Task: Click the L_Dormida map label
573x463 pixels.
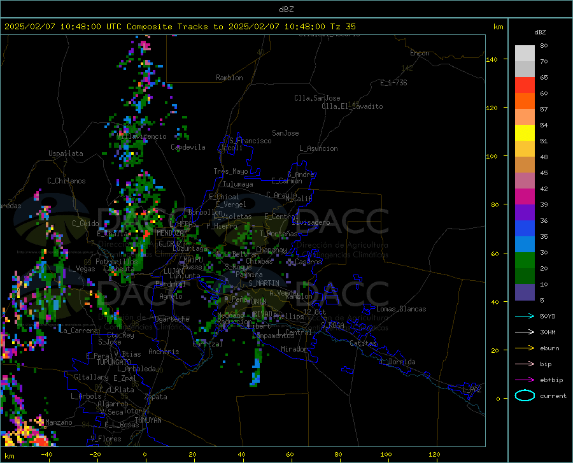Action: tap(397, 362)
